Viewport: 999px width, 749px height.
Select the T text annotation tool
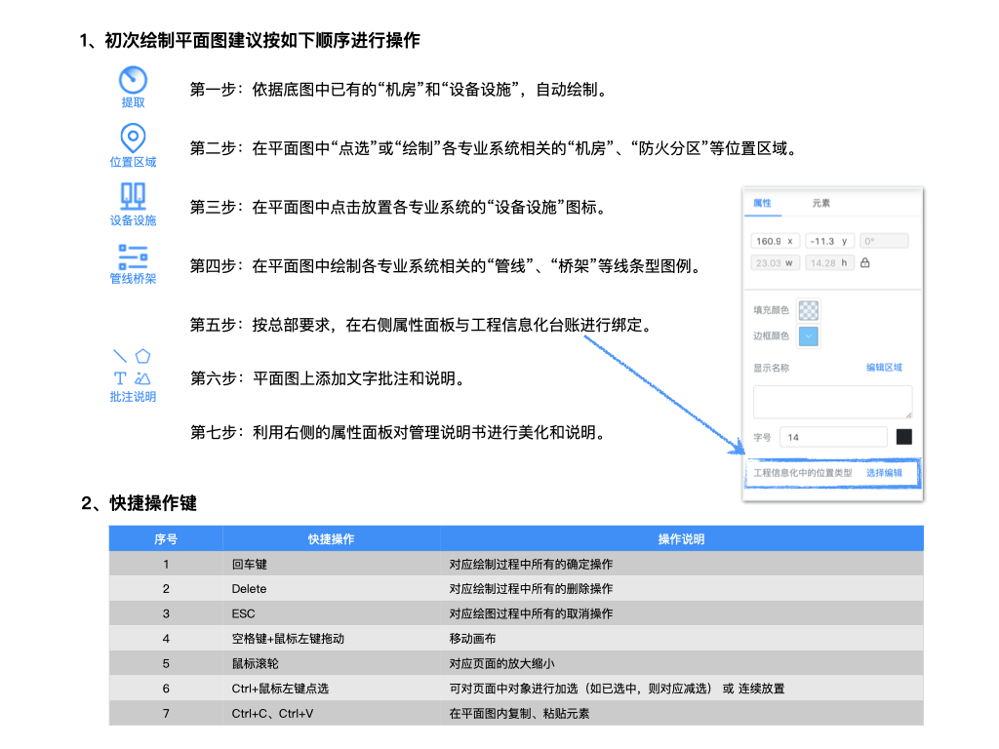click(x=120, y=378)
